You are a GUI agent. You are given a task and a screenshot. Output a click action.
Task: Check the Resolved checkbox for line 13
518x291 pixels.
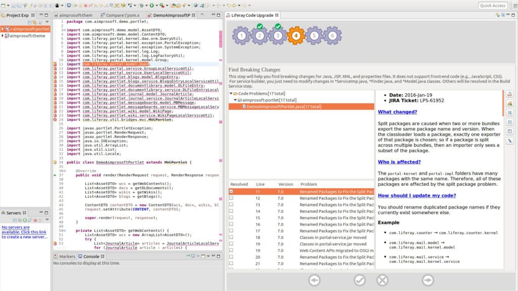tap(231, 204)
